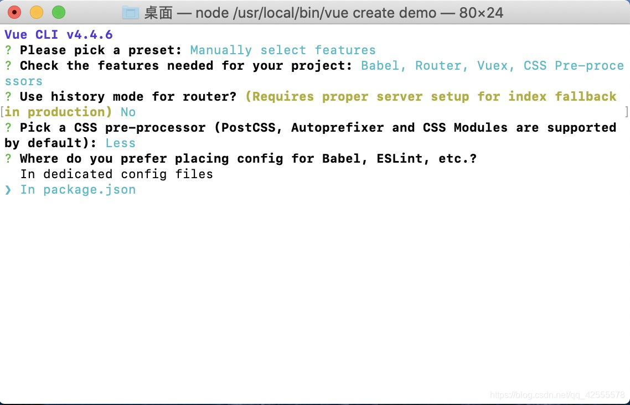Click the 'Please pick a preset:' prompt
This screenshot has width=630, height=405.
click(x=101, y=50)
